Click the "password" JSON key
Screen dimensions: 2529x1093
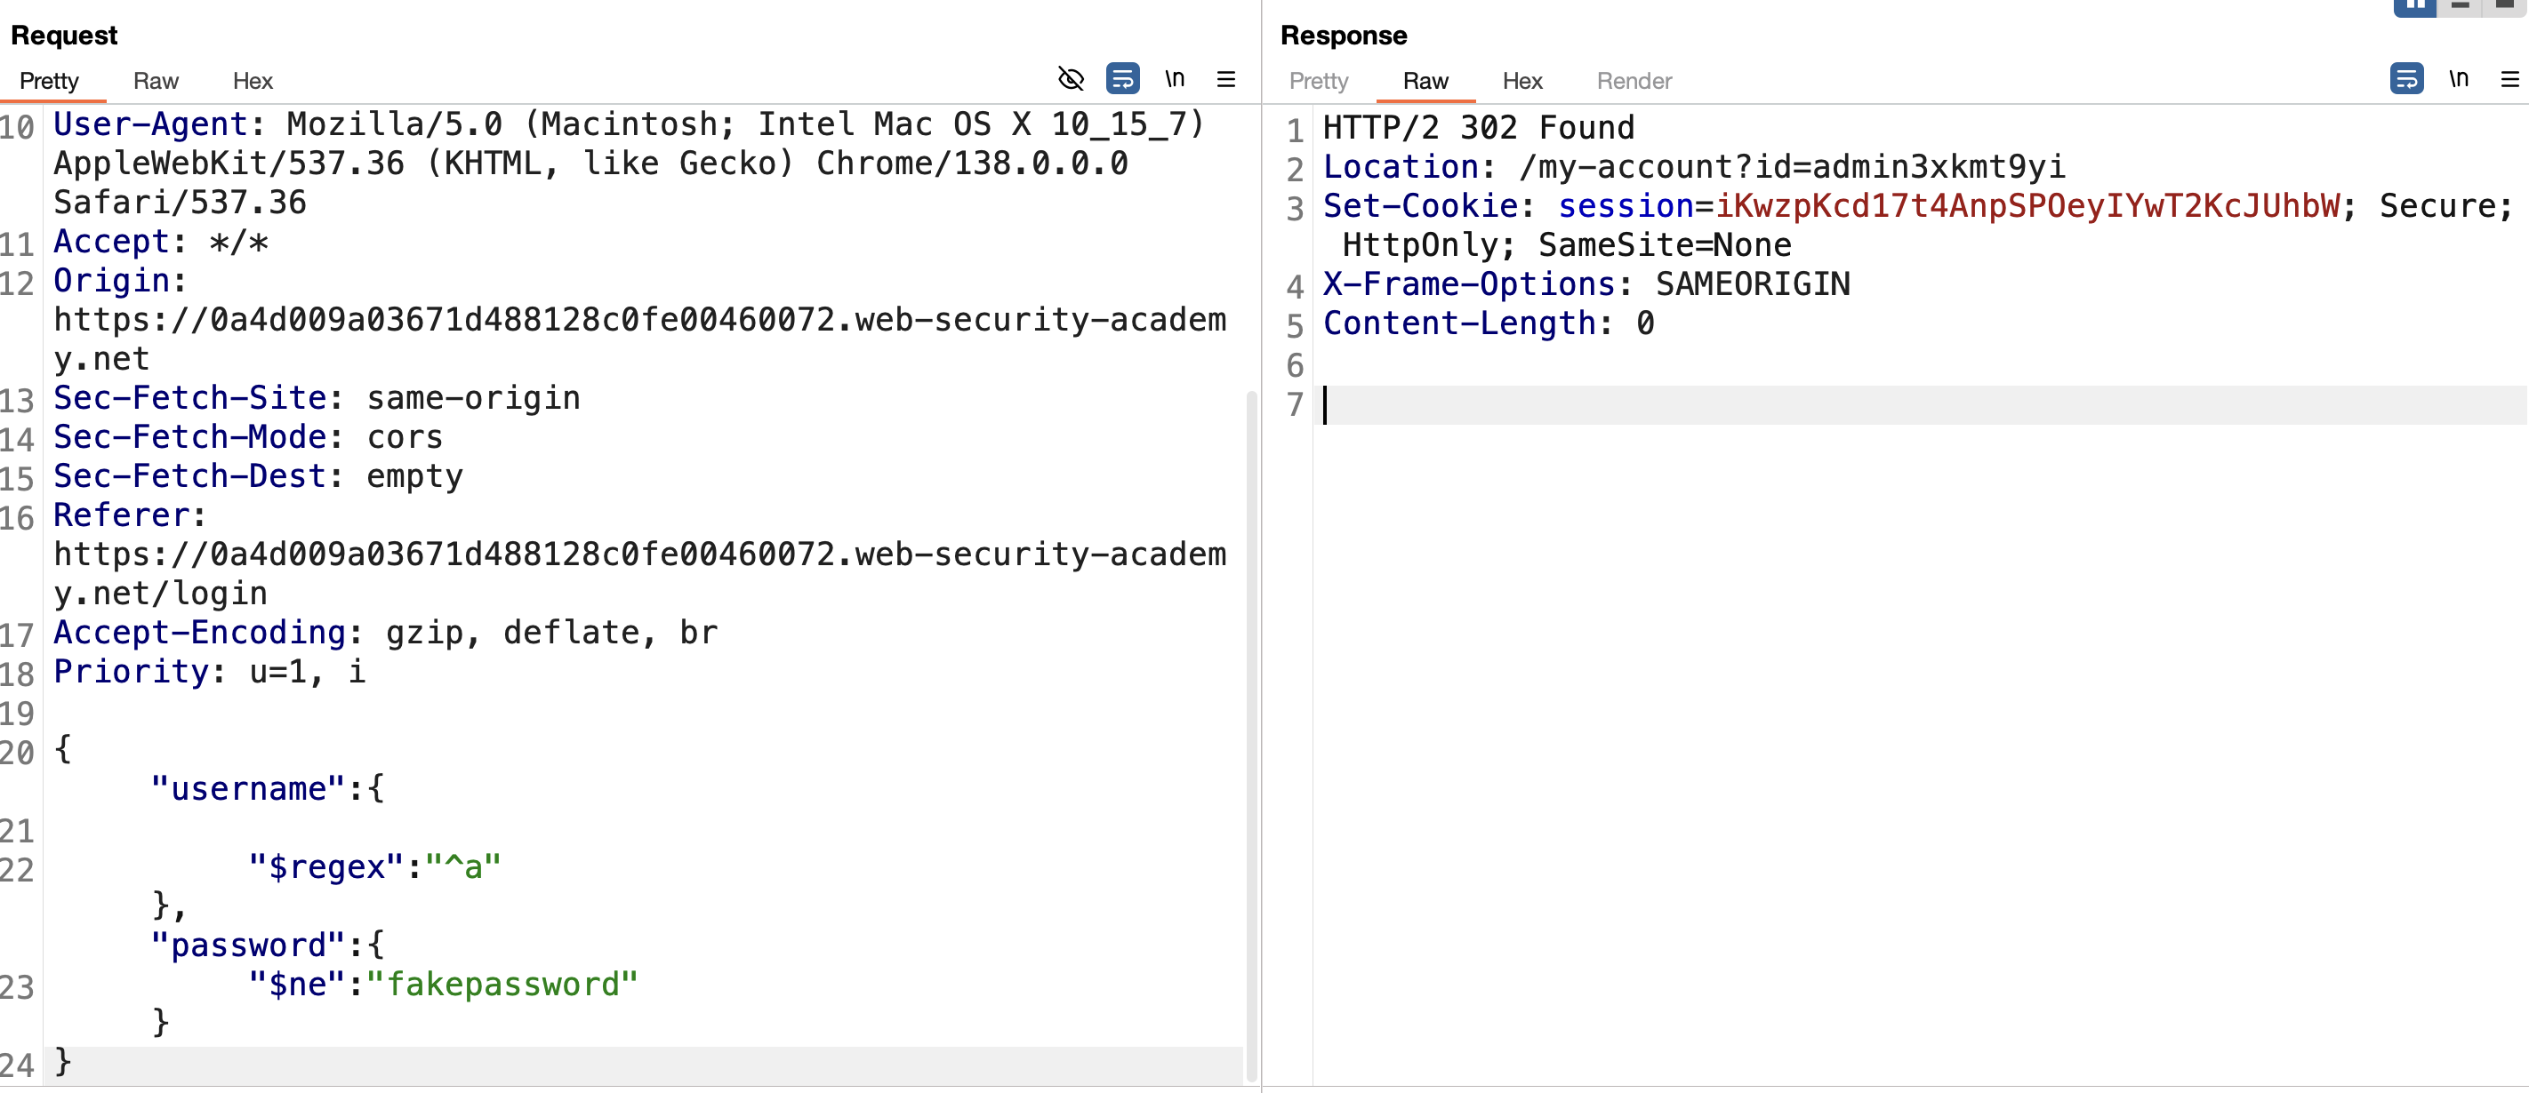click(248, 945)
